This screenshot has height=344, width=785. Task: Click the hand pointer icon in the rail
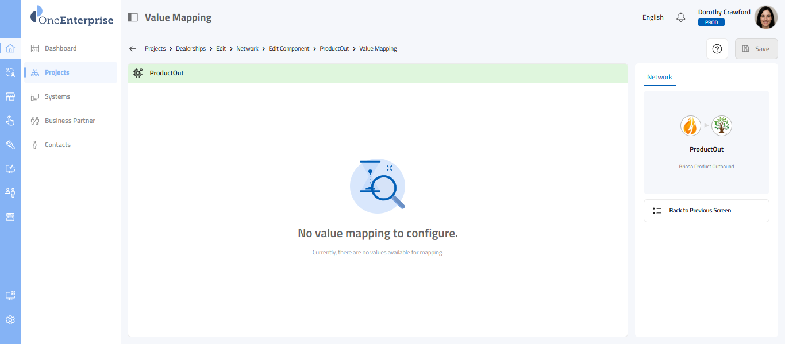10,121
